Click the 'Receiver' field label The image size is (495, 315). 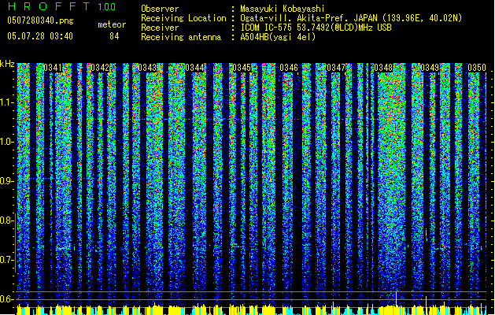(160, 28)
